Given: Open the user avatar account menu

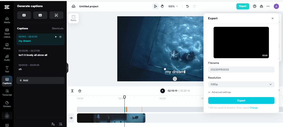Looking at the screenshot, I should point(276,6).
